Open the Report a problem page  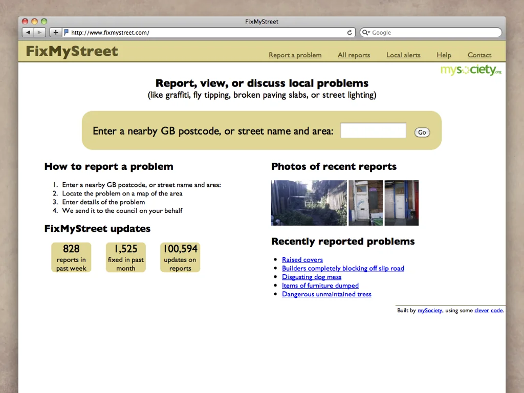295,55
